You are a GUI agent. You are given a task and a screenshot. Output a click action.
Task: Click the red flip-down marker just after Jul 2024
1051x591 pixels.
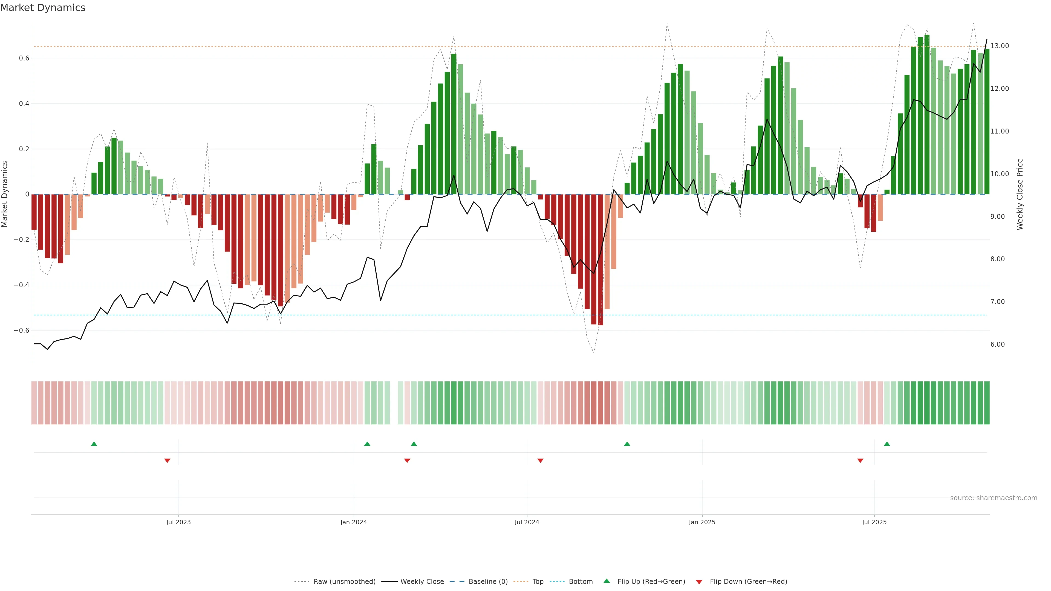pos(540,460)
